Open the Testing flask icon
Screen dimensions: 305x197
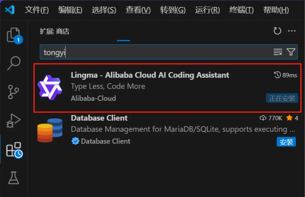[14, 178]
